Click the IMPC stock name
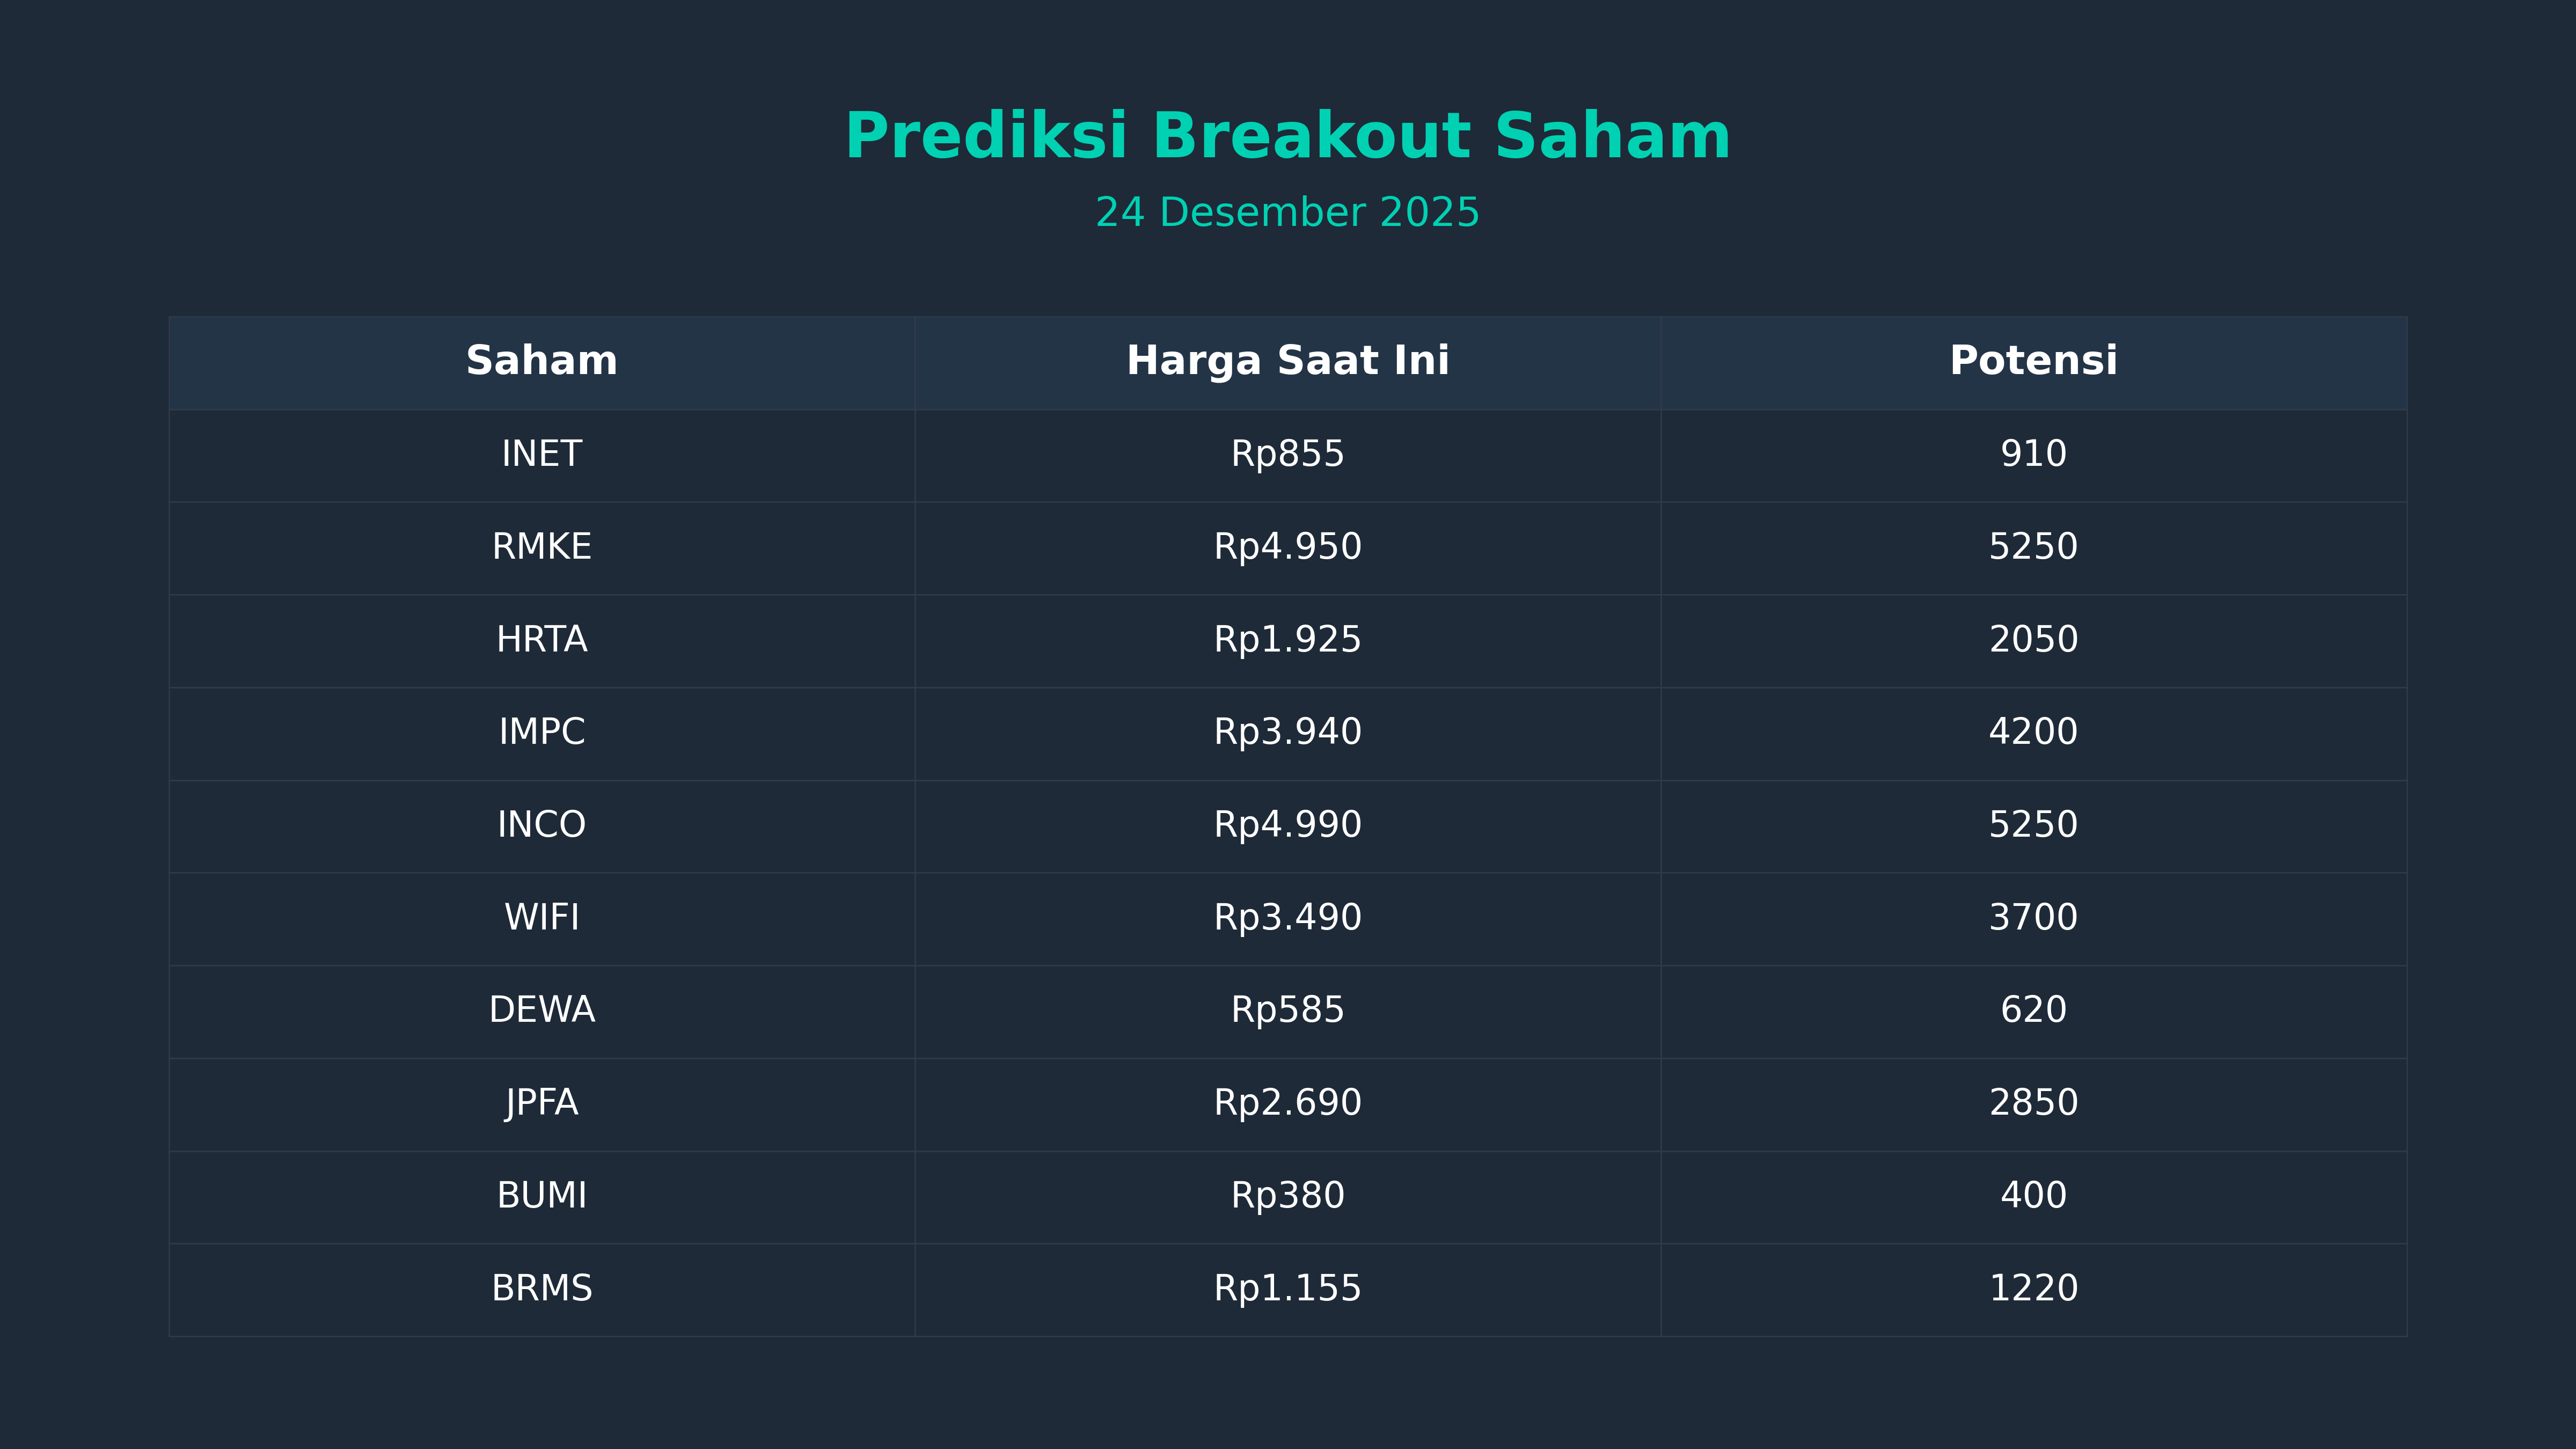Screen dimensions: 2576x1449 [541, 732]
